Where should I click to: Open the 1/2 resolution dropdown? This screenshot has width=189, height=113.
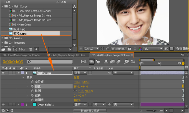click(153, 49)
